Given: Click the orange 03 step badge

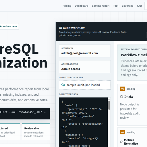Looking at the screenshot, I should coord(123,132).
